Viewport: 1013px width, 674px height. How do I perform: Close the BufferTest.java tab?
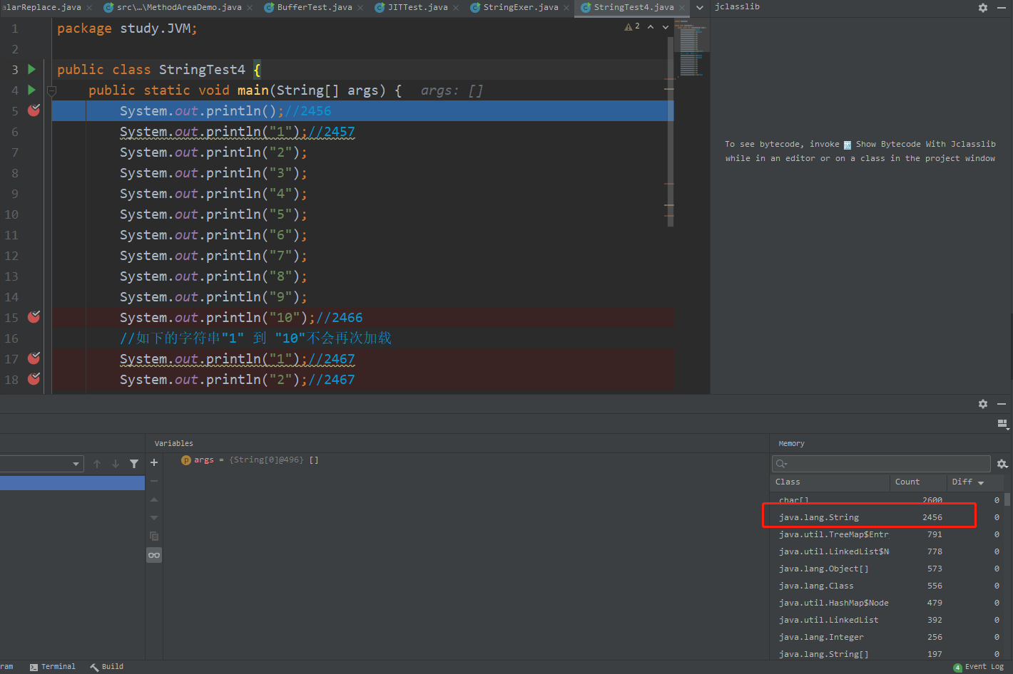point(360,8)
